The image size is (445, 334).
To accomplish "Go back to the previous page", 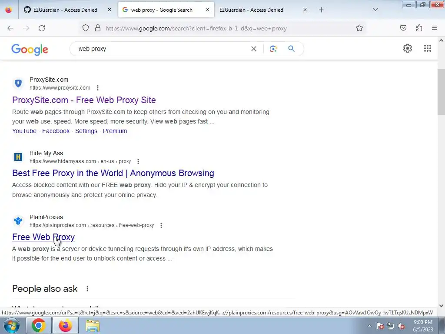I will coord(10,28).
